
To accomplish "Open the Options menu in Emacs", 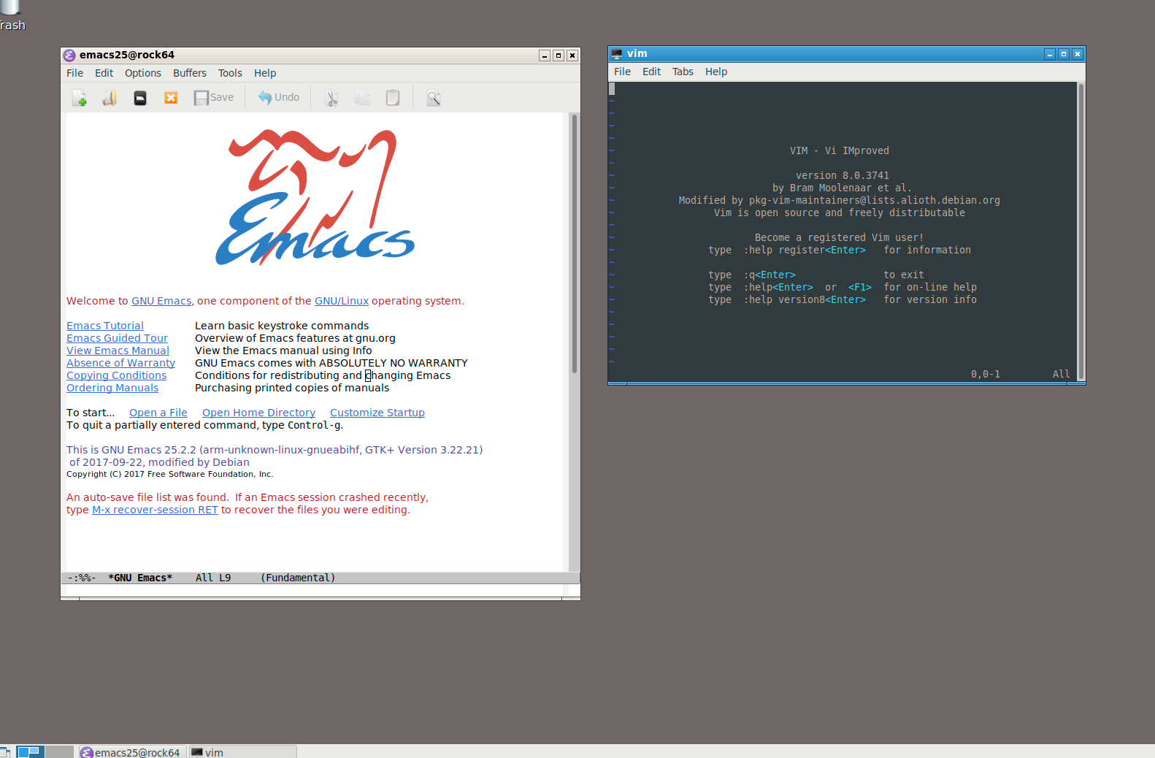I will (142, 73).
